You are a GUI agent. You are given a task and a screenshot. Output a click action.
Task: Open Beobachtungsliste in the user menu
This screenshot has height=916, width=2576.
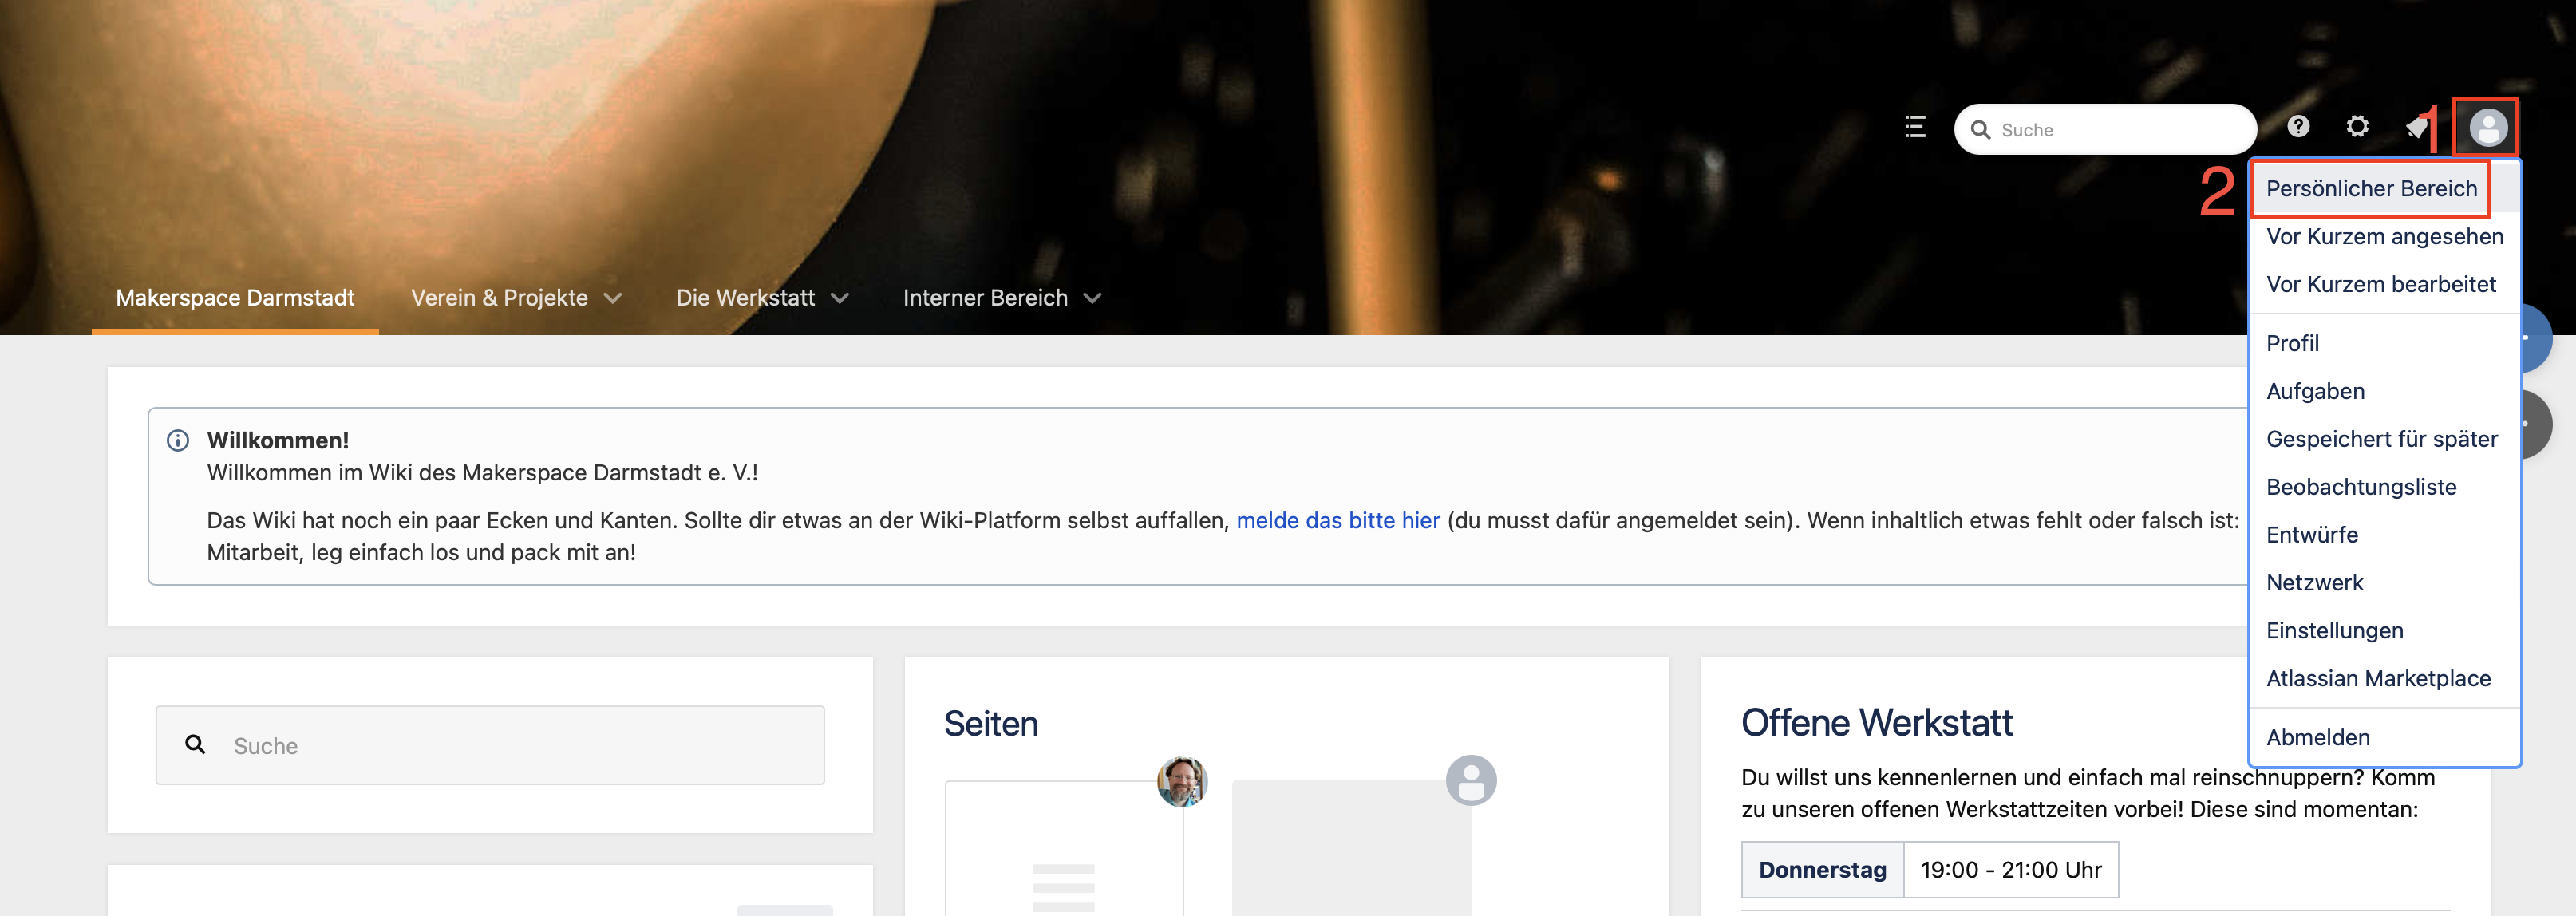(2360, 487)
